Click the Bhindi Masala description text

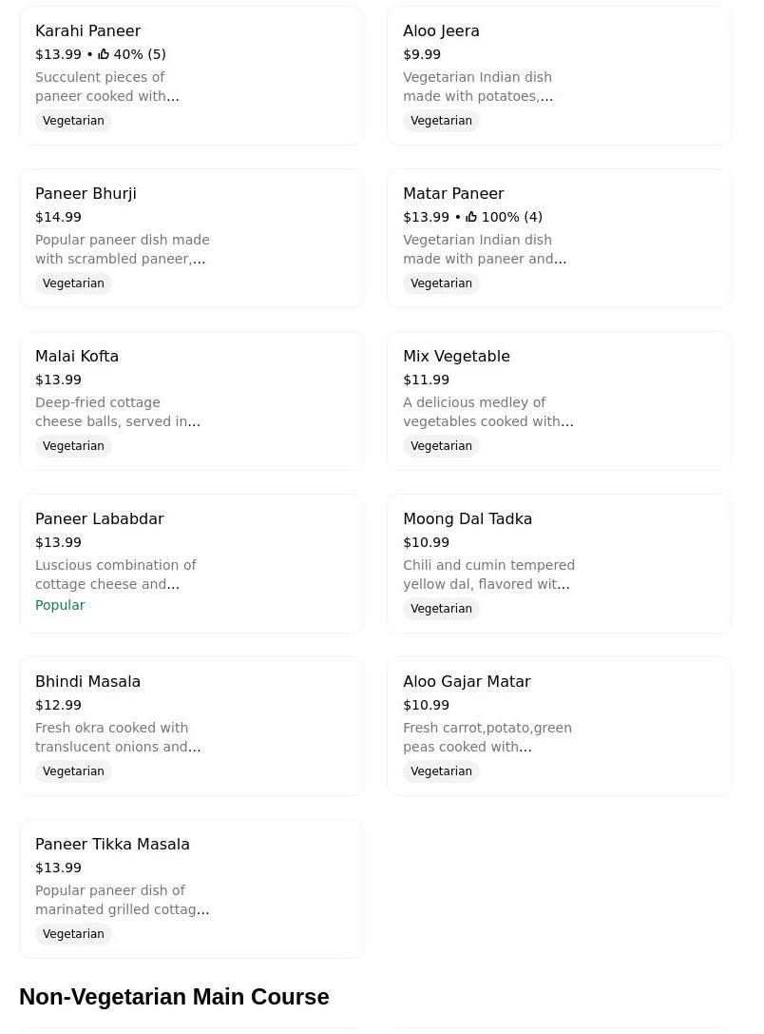coord(118,737)
